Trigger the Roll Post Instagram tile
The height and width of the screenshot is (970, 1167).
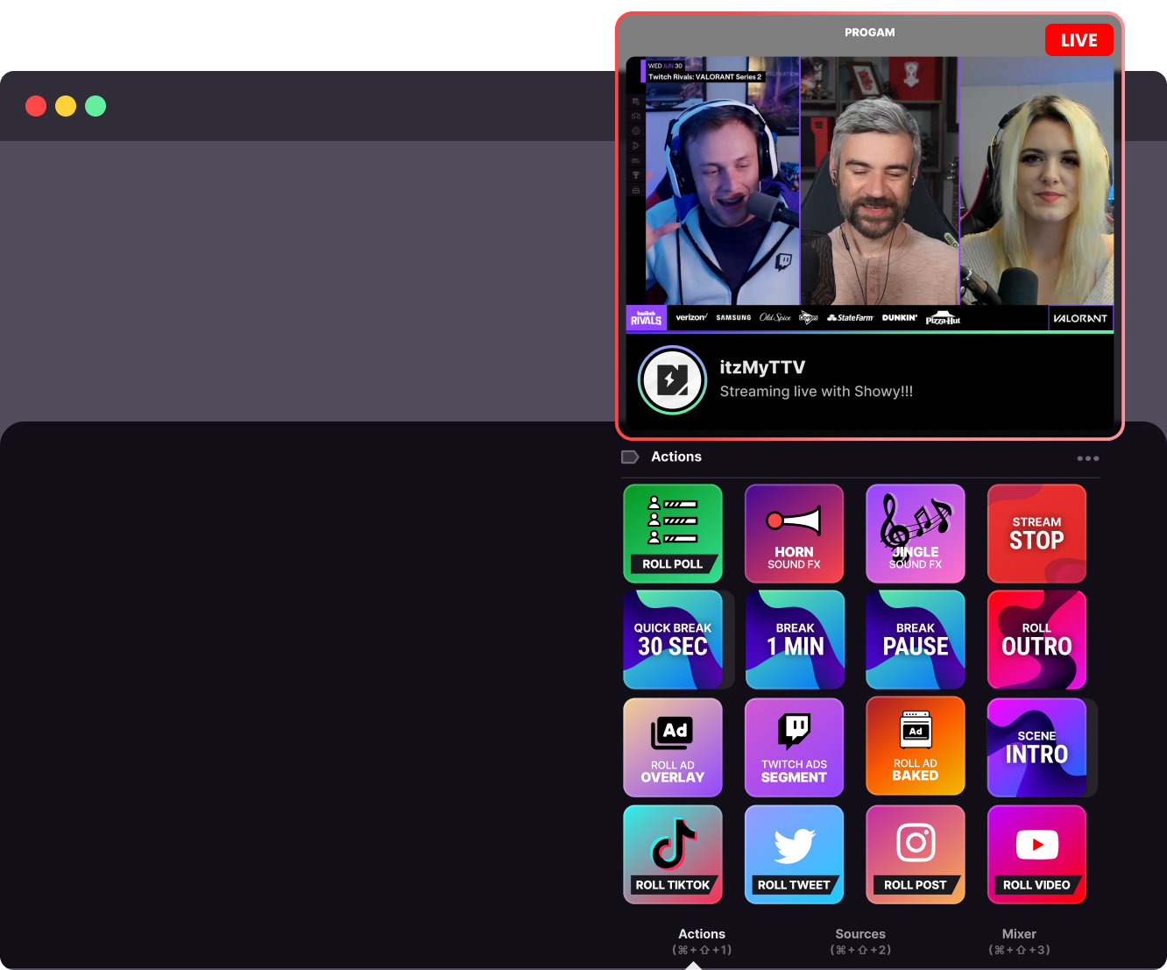tap(915, 854)
